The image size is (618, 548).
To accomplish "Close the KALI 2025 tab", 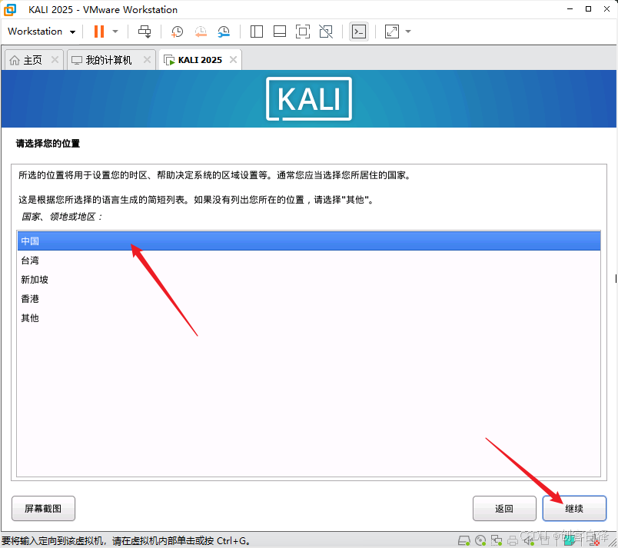I will click(234, 60).
